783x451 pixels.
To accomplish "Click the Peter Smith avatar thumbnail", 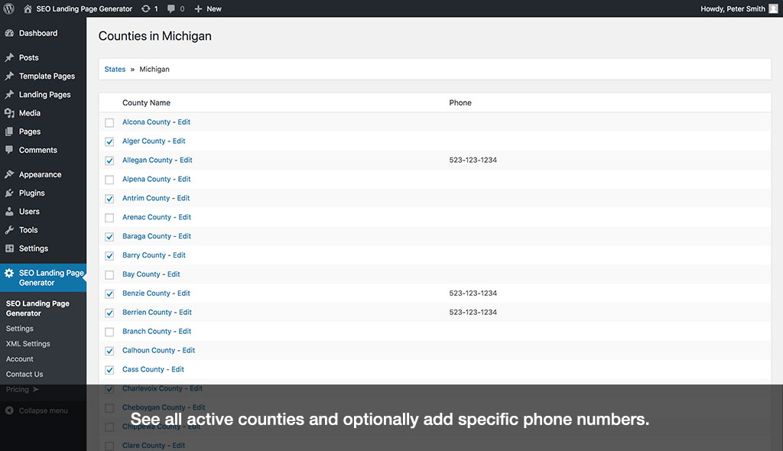I will [773, 9].
